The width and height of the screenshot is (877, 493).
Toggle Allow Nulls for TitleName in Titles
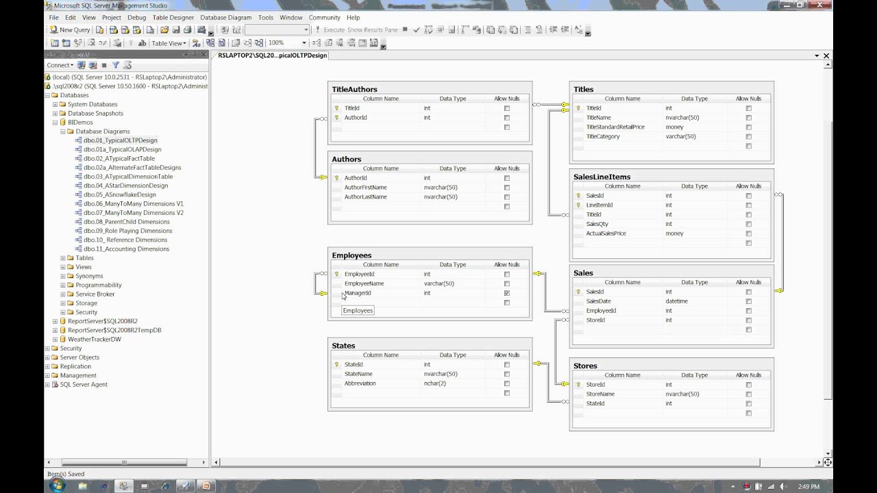point(749,118)
